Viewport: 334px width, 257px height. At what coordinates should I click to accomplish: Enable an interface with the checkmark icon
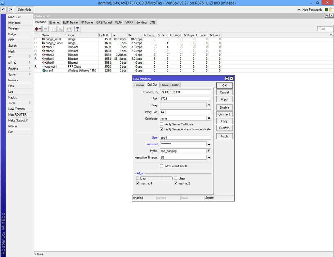[53, 29]
